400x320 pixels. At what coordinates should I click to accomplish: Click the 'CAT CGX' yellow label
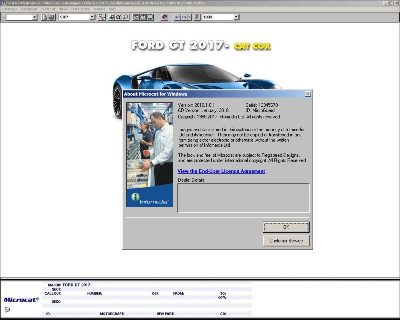tap(252, 46)
